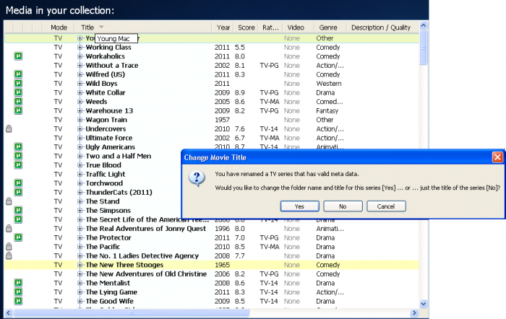506x319 pixels.
Task: Click the Fantasy genre cell for Warehouse 13
Action: 327,110
